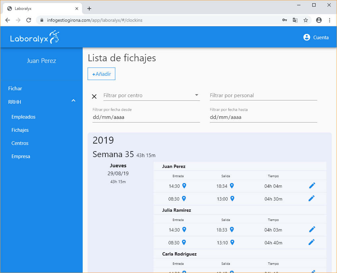Viewport: 337px width, 273px height.
Task: Click the Filtrar por fecha hasta date field
Action: (263, 117)
